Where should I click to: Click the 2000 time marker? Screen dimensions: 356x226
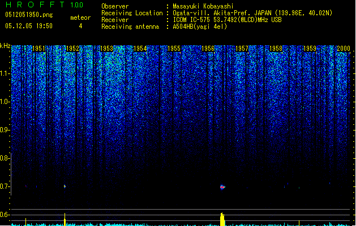tap(344, 49)
